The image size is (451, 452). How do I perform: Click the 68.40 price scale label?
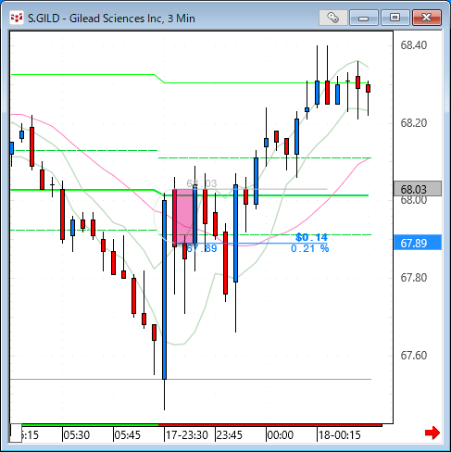pyautogui.click(x=413, y=45)
